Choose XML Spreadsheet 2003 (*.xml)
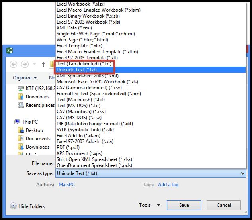The image size is (252, 220). point(151,76)
